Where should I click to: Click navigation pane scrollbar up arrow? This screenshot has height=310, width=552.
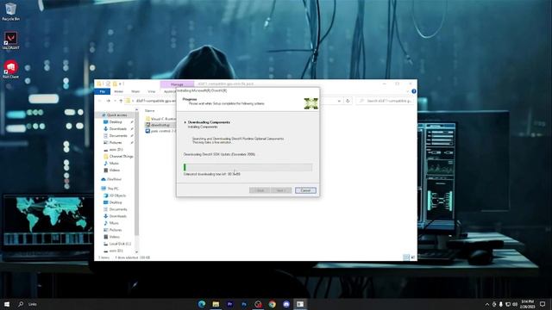coord(136,110)
